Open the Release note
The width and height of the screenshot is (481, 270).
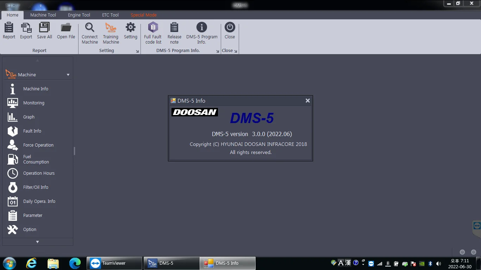tap(174, 33)
